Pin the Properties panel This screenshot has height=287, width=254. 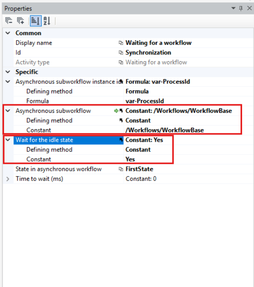[x=241, y=9]
